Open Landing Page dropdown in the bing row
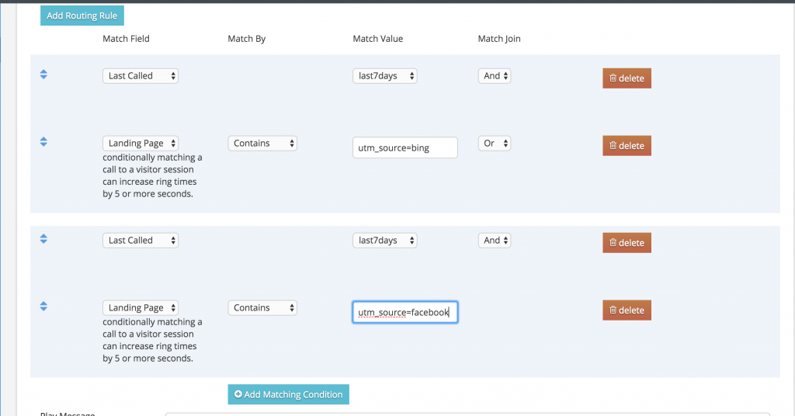Screen dimensions: 795x416 tap(141, 144)
